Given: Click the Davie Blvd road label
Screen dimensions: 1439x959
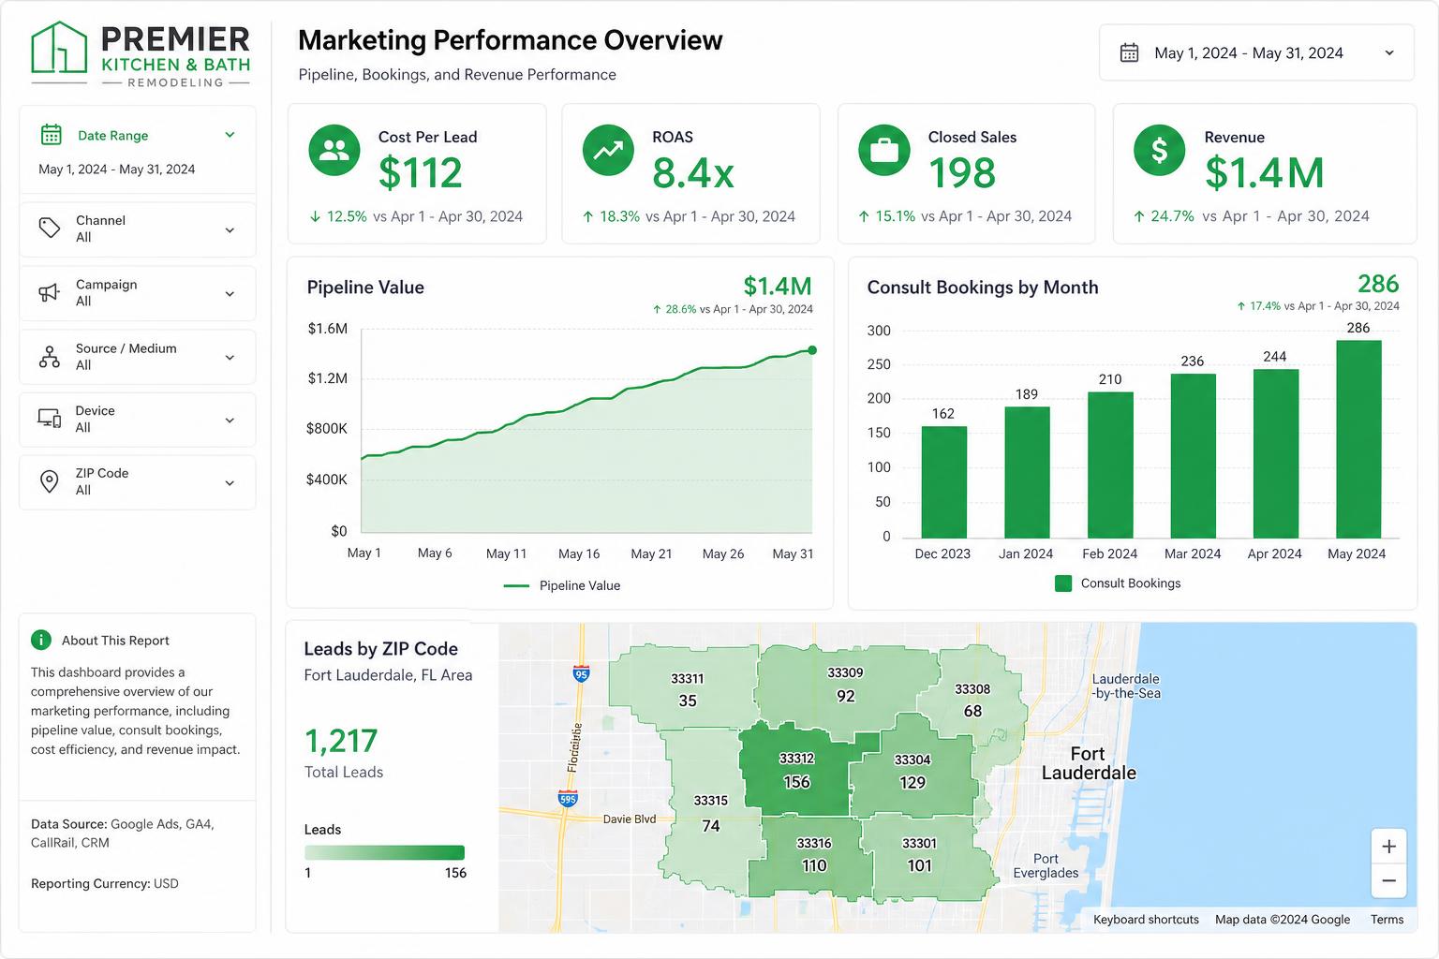Looking at the screenshot, I should [x=630, y=819].
